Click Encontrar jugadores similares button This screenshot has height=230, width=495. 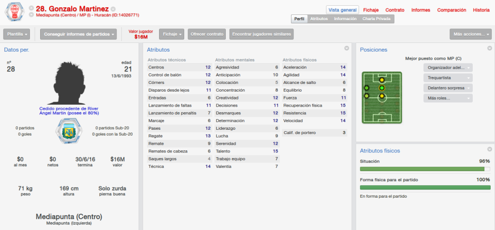(262, 34)
